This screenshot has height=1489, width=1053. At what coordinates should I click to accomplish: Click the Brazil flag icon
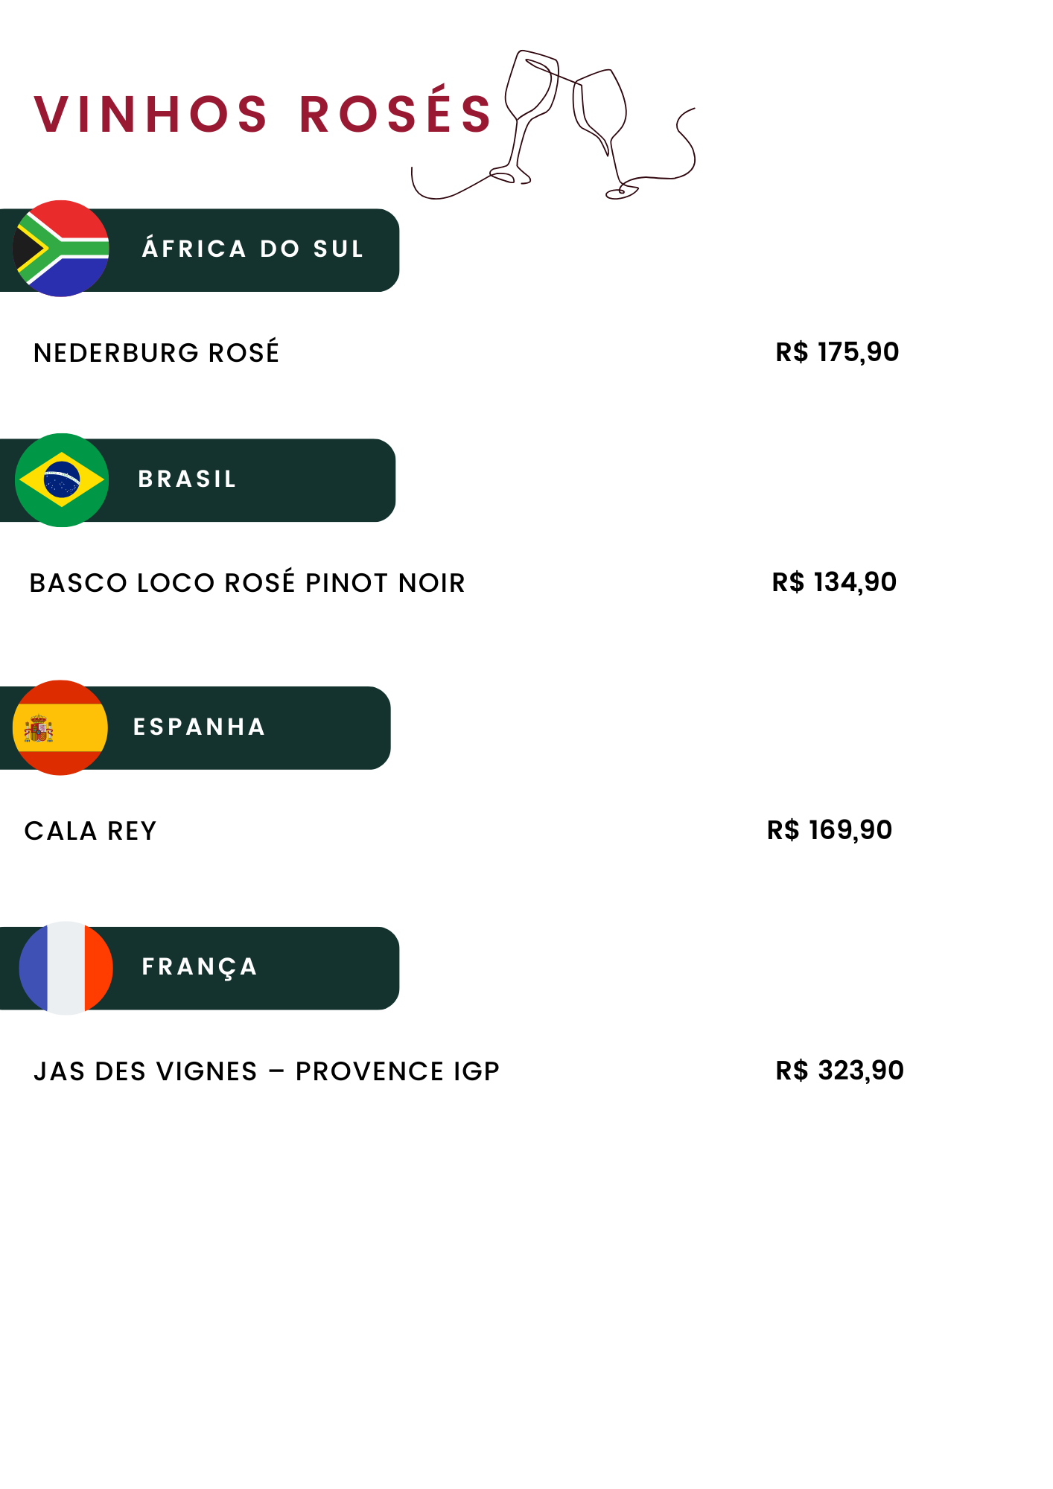[x=62, y=480]
